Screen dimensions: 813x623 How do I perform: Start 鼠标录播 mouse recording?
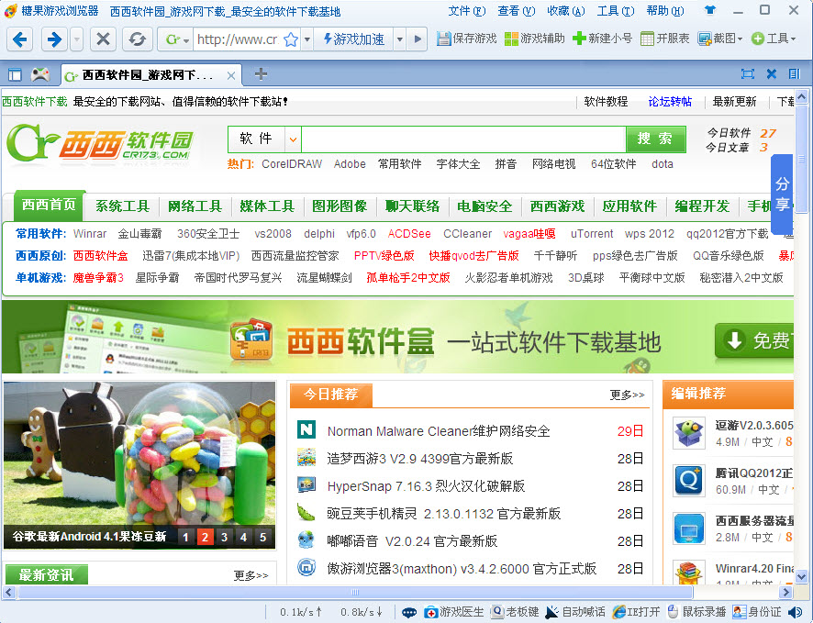tap(696, 612)
